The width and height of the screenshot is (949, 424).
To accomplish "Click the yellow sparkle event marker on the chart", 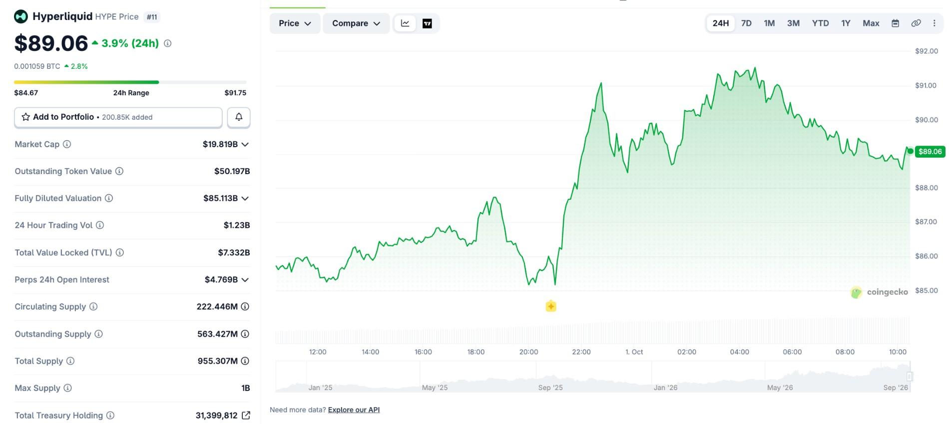I will [x=551, y=306].
